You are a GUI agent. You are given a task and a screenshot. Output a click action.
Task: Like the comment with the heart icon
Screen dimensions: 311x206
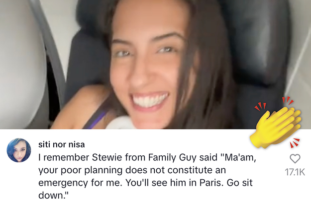(295, 159)
